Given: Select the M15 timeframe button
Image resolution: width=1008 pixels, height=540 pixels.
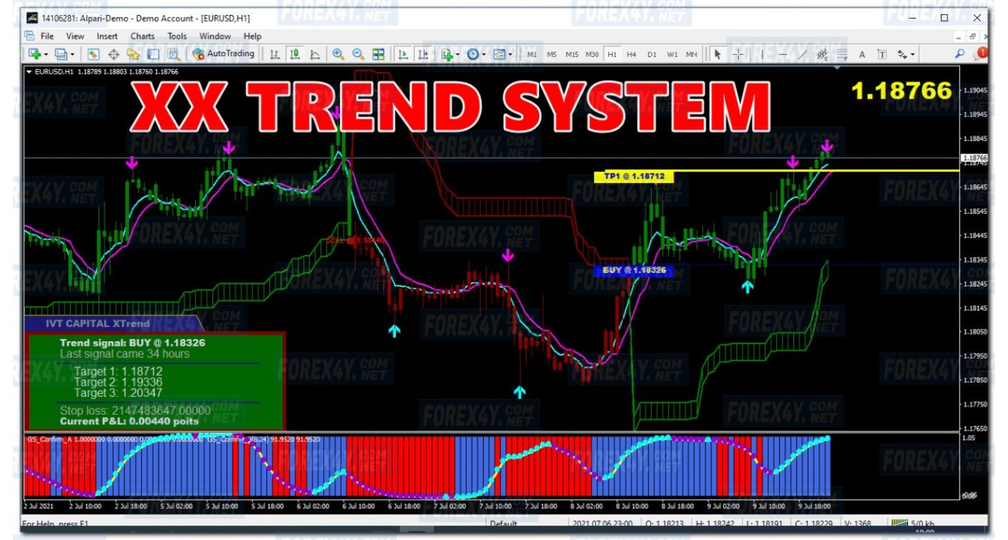Looking at the screenshot, I should pyautogui.click(x=572, y=55).
